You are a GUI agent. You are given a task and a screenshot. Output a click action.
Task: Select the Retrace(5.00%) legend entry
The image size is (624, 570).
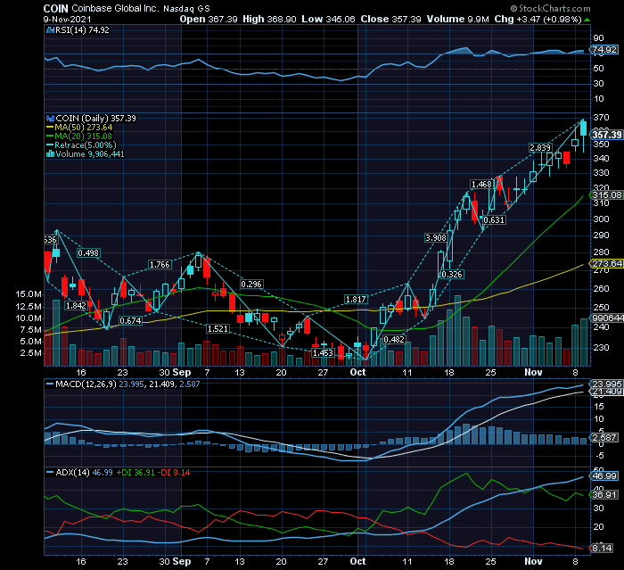coord(86,145)
